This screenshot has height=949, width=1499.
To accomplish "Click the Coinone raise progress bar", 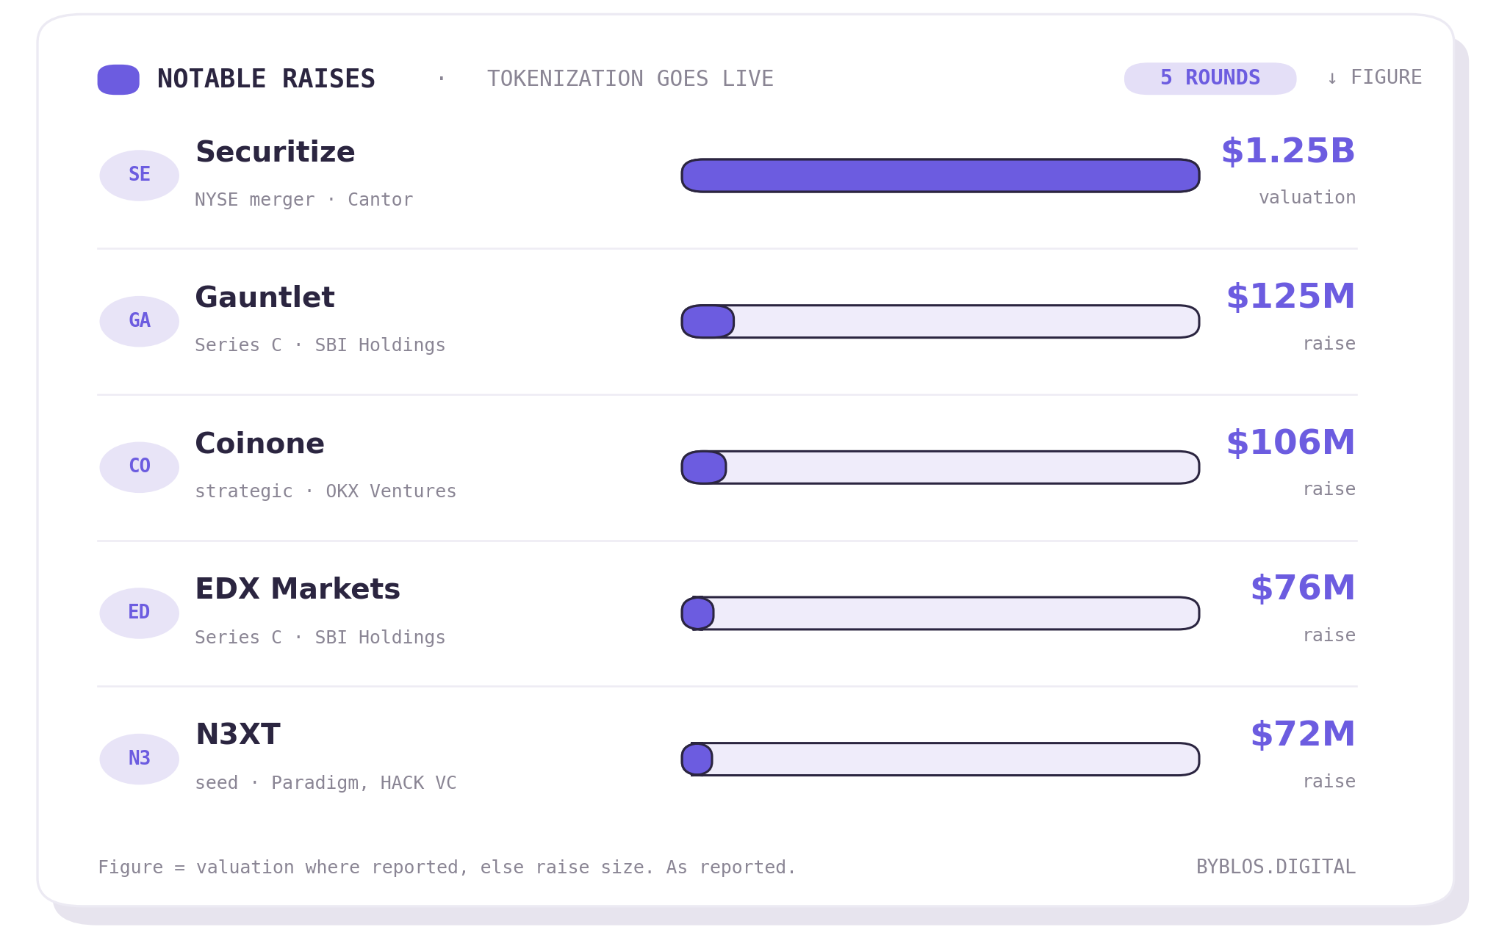I will [x=941, y=467].
